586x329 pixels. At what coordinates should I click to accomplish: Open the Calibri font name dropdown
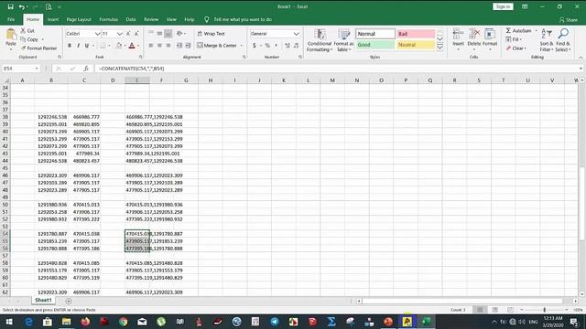(x=98, y=34)
